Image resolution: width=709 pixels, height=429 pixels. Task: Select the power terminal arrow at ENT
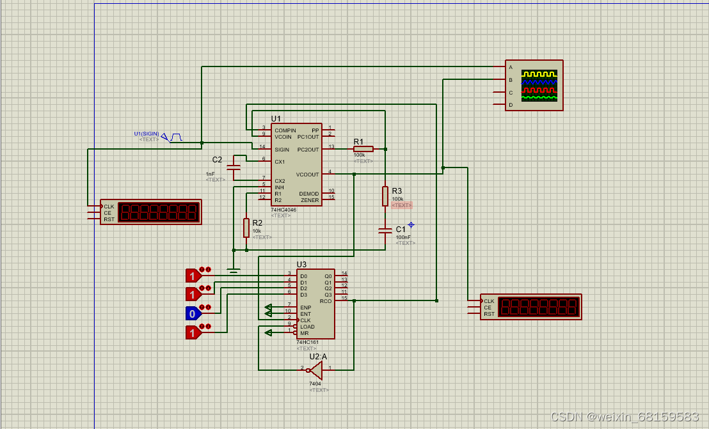pos(268,313)
